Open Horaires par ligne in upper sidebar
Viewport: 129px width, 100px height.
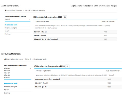[11, 28]
